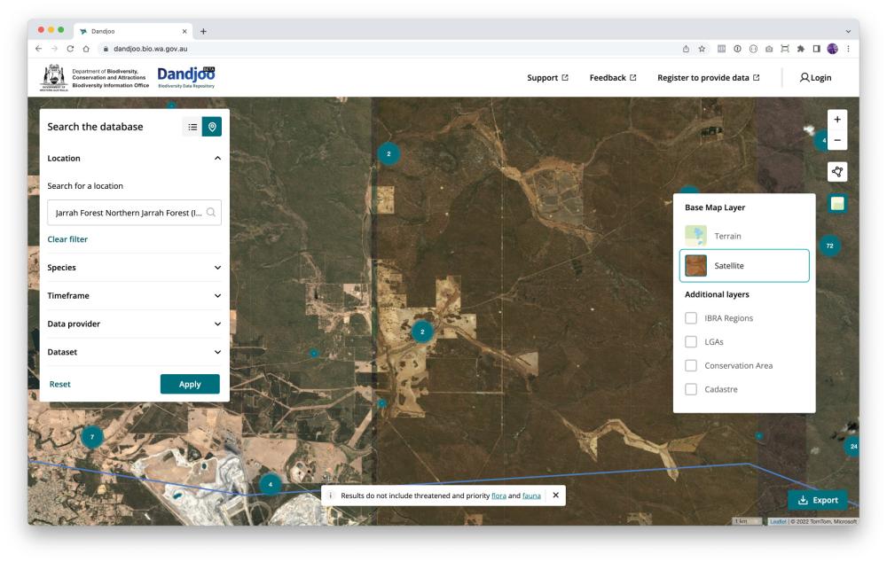This screenshot has width=887, height=562.
Task: Click the Reset link
Action: (x=60, y=384)
